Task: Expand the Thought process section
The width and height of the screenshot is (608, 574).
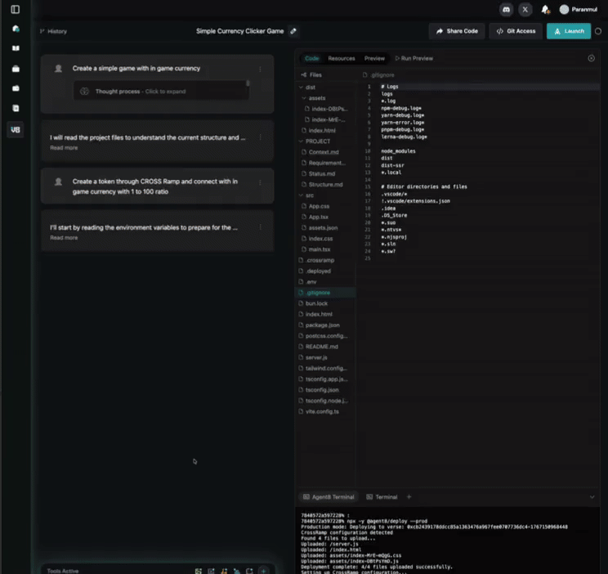Action: 161,92
